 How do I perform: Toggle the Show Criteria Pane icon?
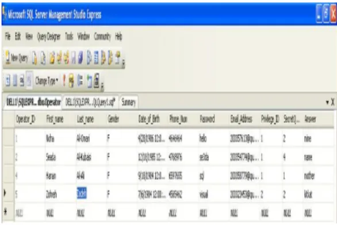15,81
